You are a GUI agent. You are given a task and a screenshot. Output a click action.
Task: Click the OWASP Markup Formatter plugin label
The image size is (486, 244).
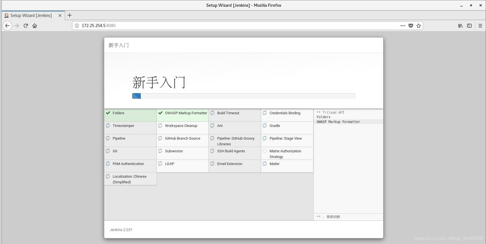coord(186,113)
